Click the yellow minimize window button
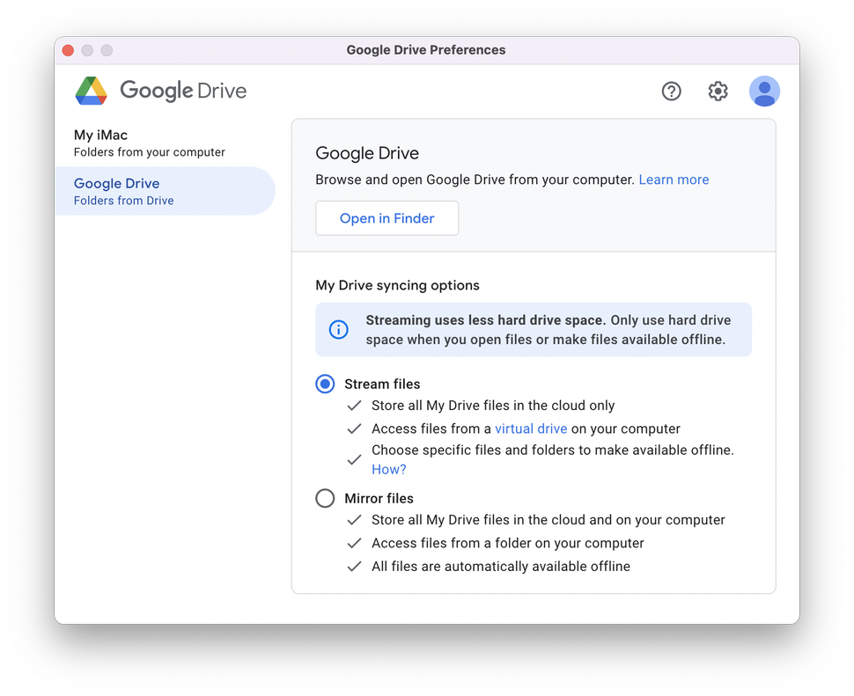Screen dimensions: 854x696 87,50
